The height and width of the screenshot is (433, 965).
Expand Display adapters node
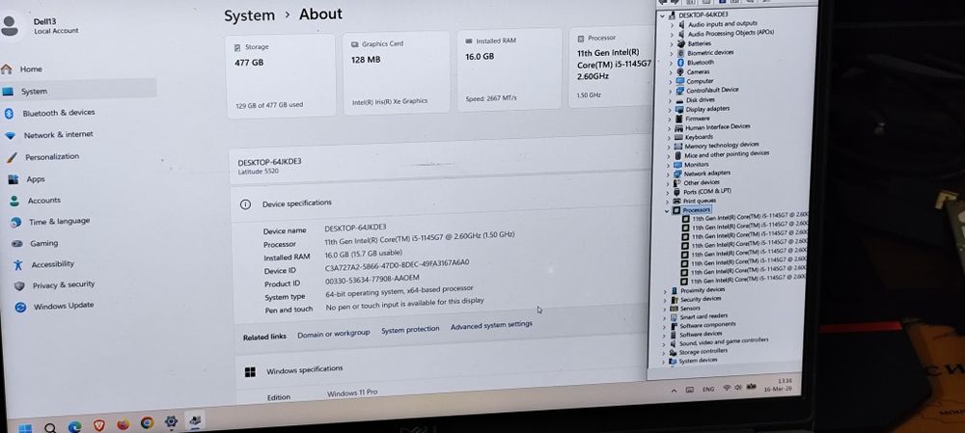[671, 110]
